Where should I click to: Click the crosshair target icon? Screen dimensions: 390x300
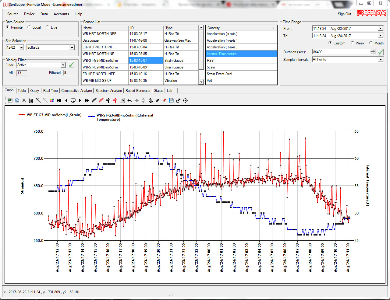[x=185, y=100]
